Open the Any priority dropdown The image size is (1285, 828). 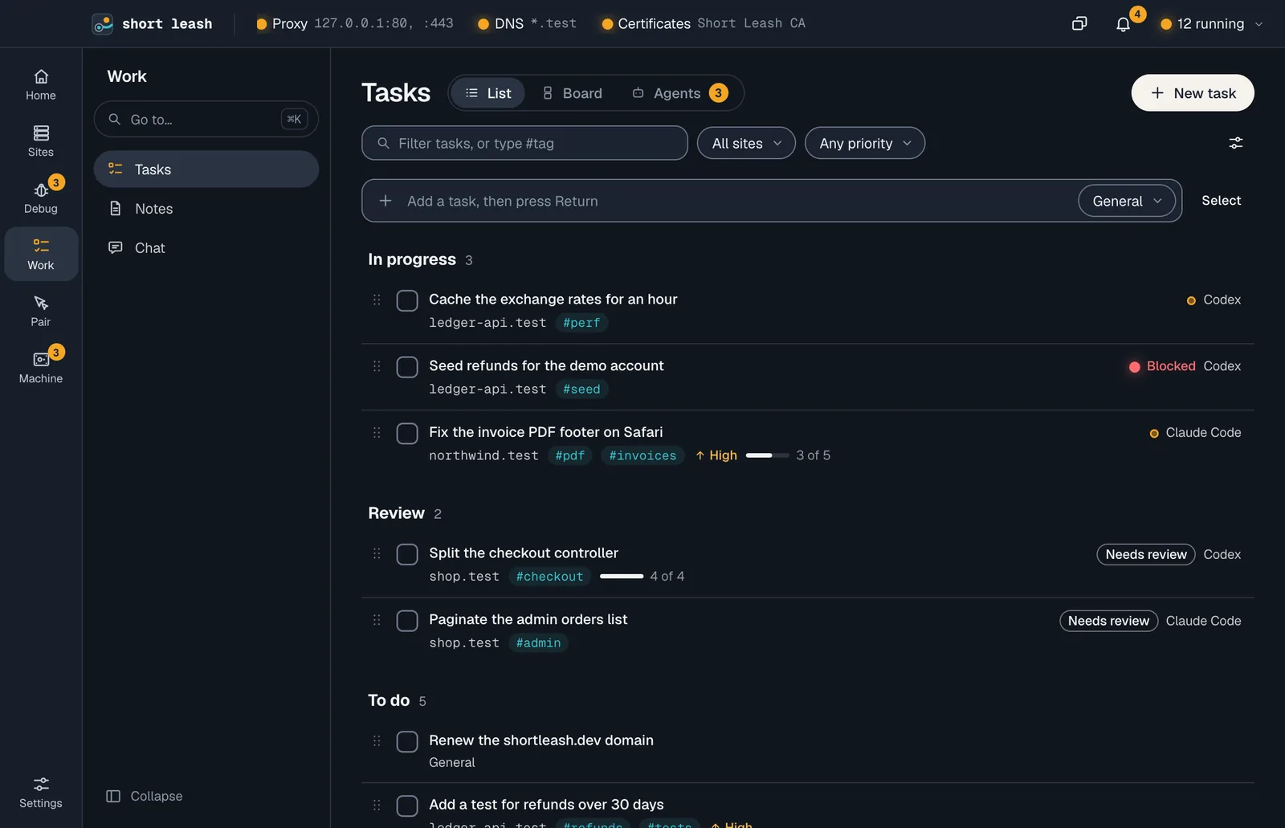865,143
